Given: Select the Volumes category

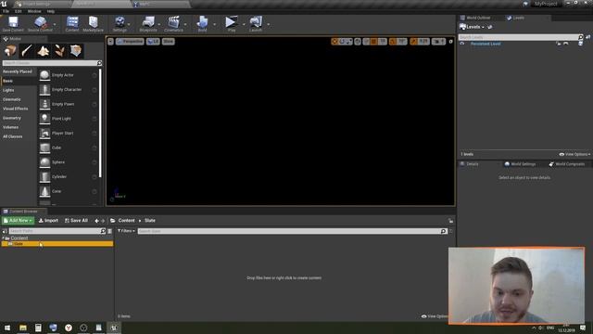Looking at the screenshot, I should point(18,127).
